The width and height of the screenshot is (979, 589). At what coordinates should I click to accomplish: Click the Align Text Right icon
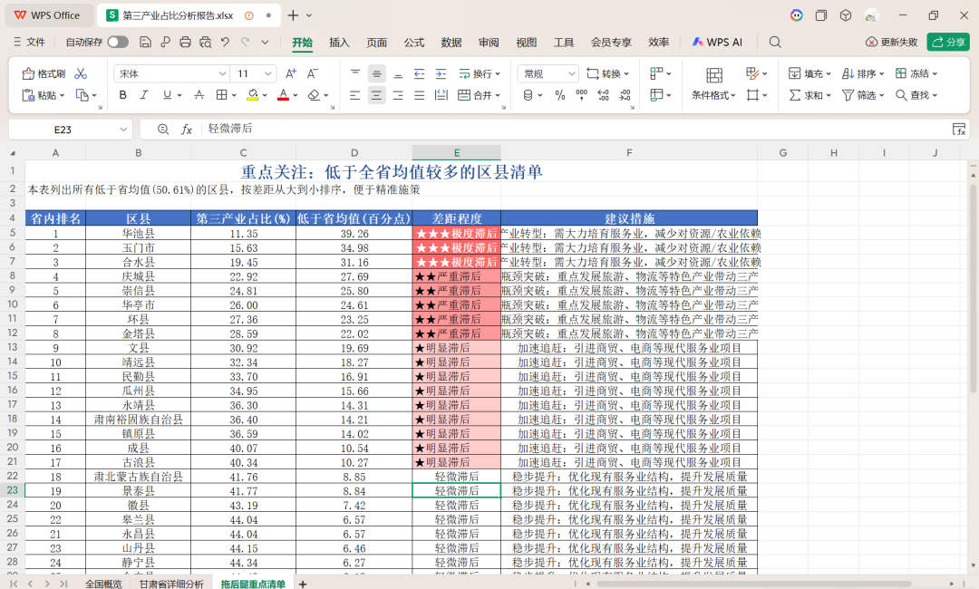[398, 95]
